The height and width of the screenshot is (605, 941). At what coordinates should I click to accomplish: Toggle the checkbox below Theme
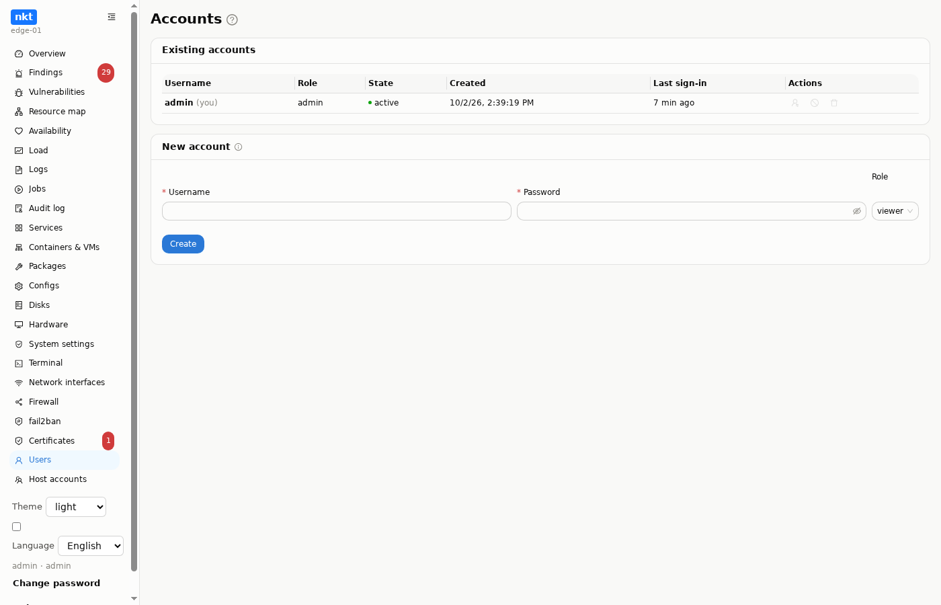point(17,527)
